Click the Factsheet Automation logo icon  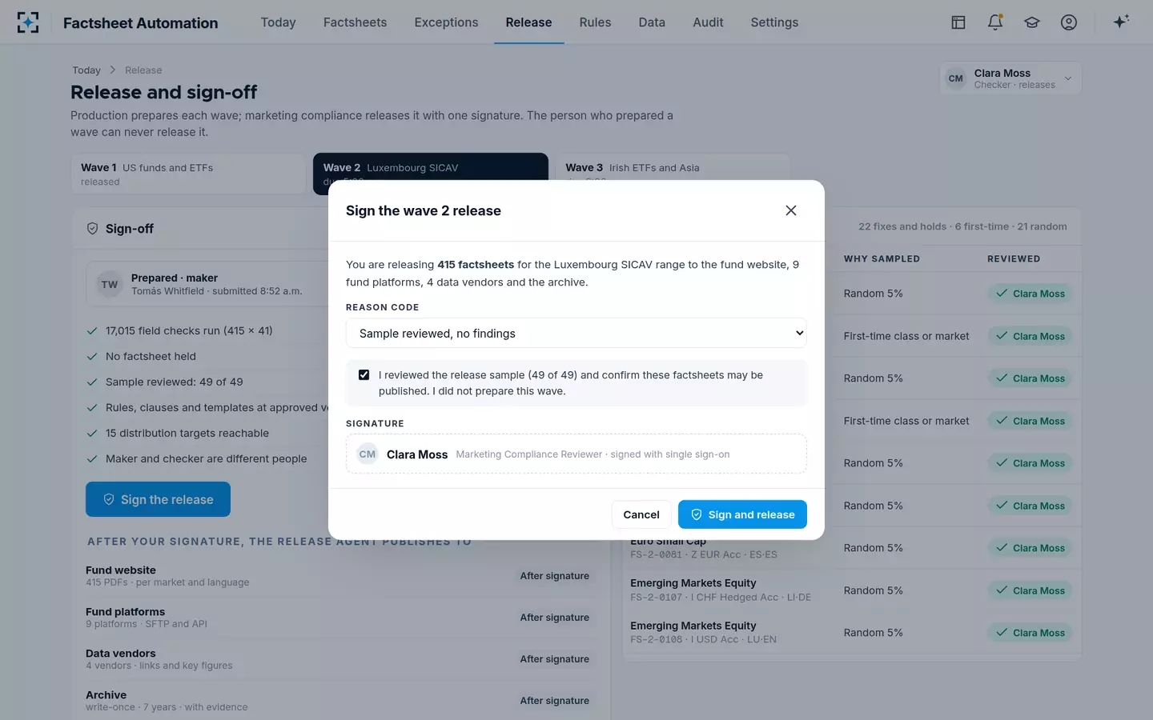28,22
